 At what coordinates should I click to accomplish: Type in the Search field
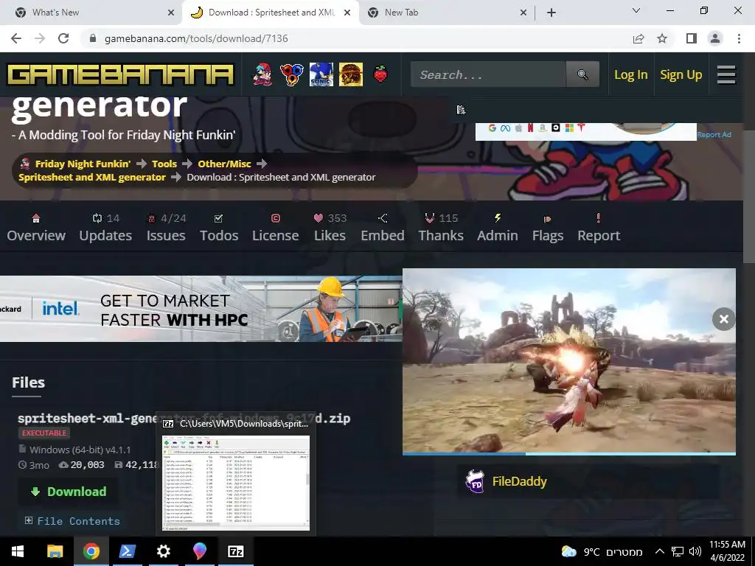tap(488, 74)
